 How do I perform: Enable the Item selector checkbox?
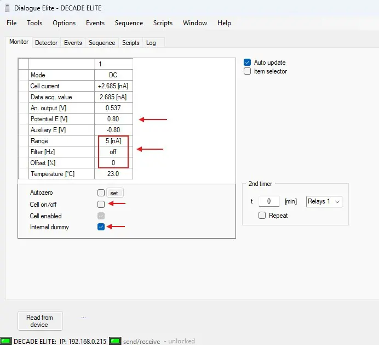(248, 71)
